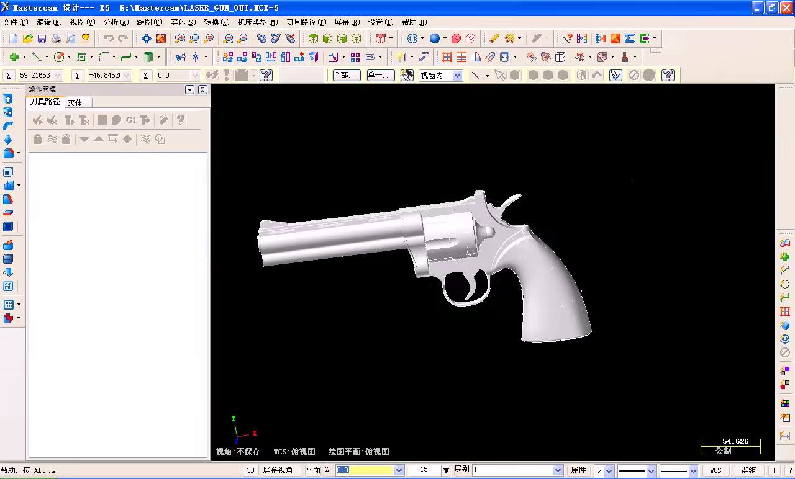Click the 群组 groups button
This screenshot has height=479, width=795.
(749, 470)
